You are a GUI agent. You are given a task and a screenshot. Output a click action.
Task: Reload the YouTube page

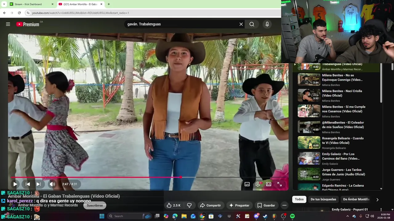[19, 13]
